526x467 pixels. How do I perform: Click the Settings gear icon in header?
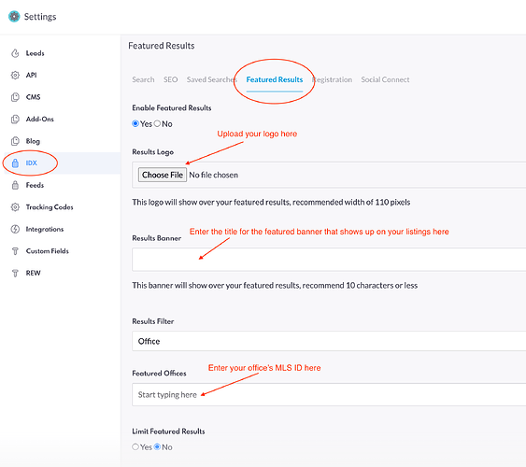14,17
